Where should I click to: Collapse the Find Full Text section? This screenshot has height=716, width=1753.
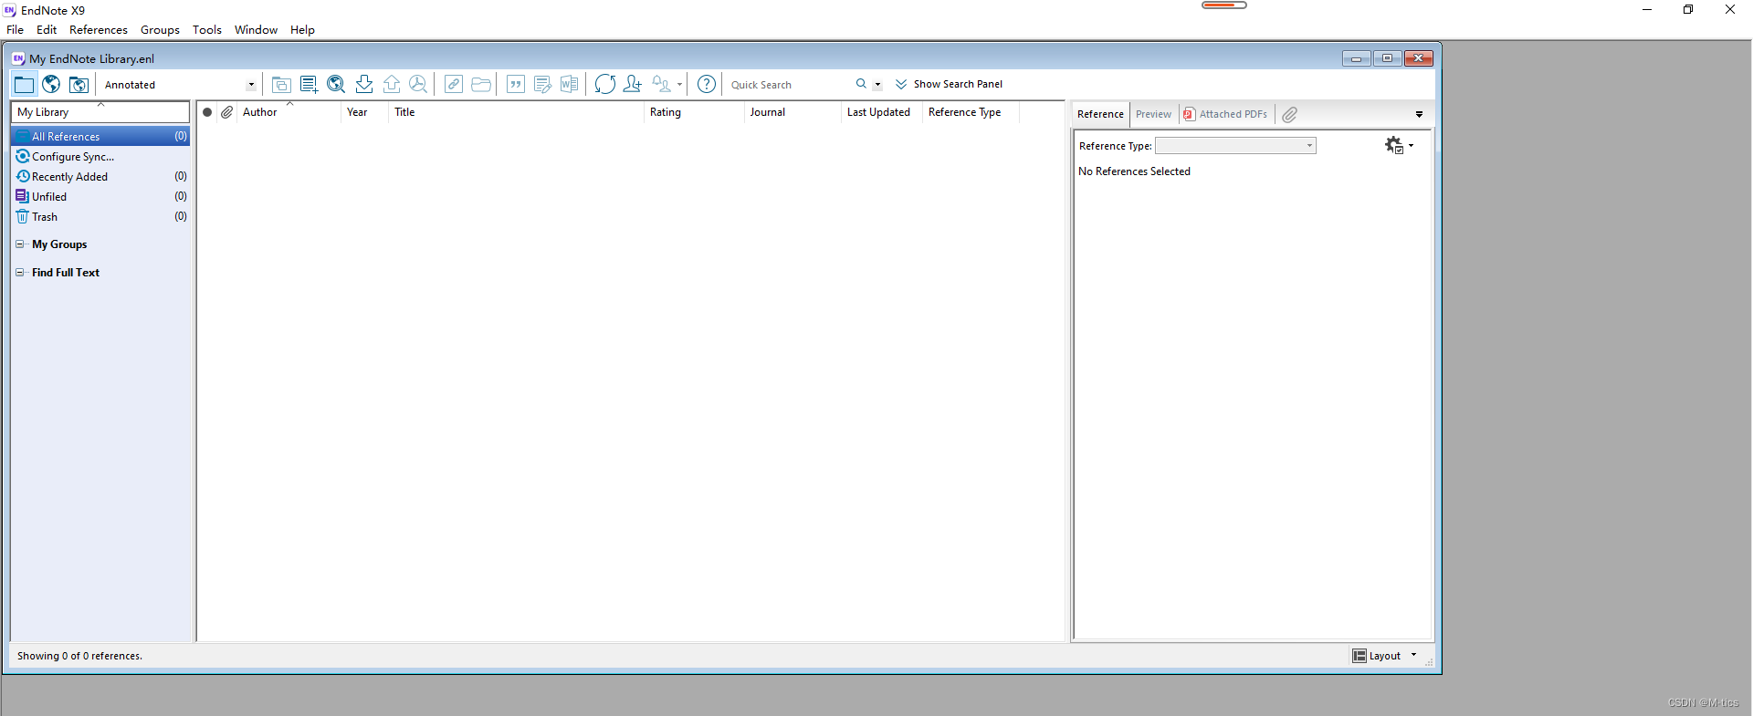click(x=20, y=273)
